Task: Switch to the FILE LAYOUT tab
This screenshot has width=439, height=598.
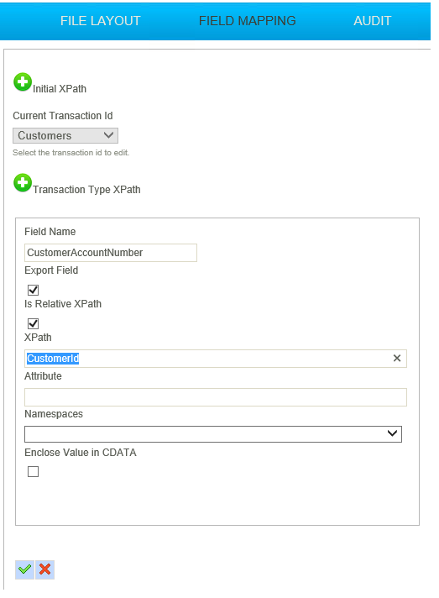Action: (x=101, y=21)
